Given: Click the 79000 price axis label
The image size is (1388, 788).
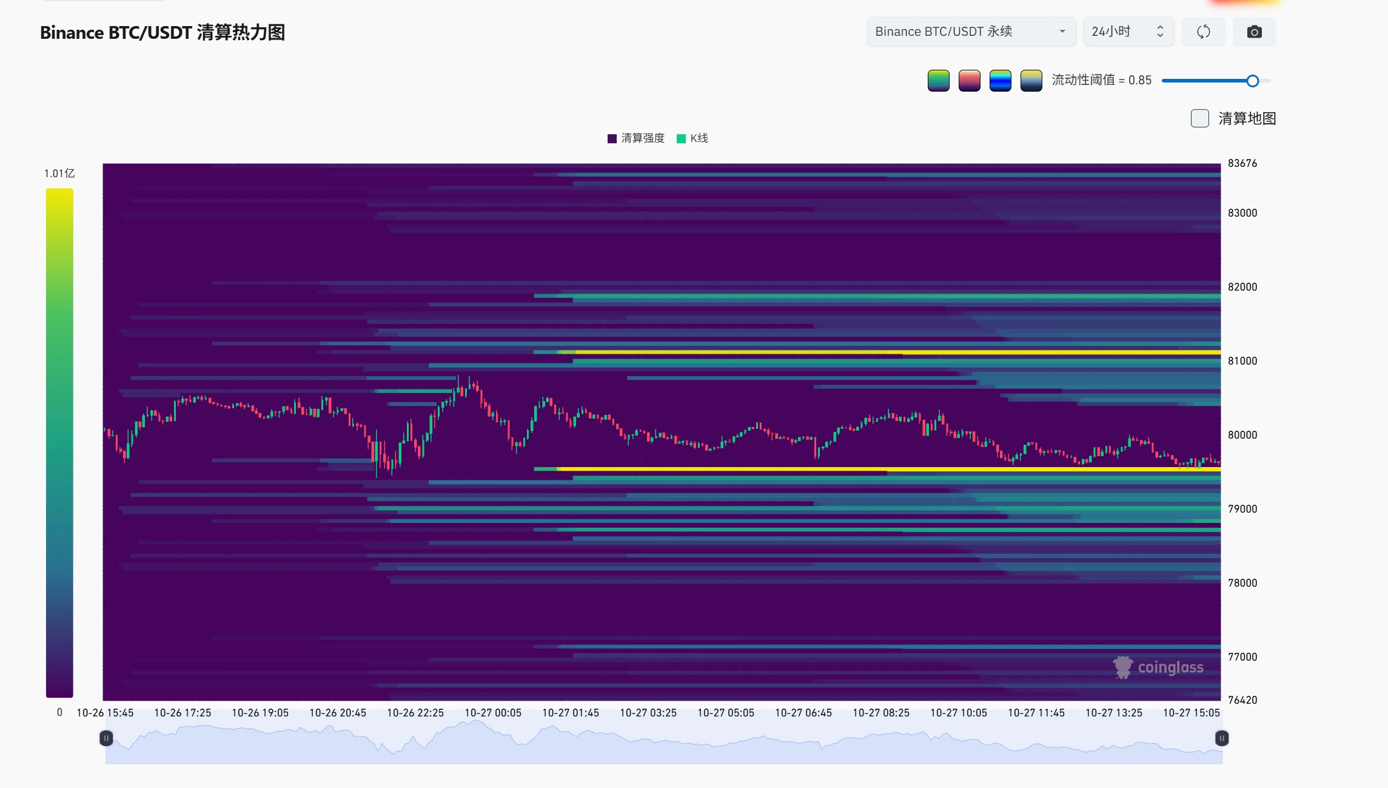Looking at the screenshot, I should click(x=1242, y=509).
